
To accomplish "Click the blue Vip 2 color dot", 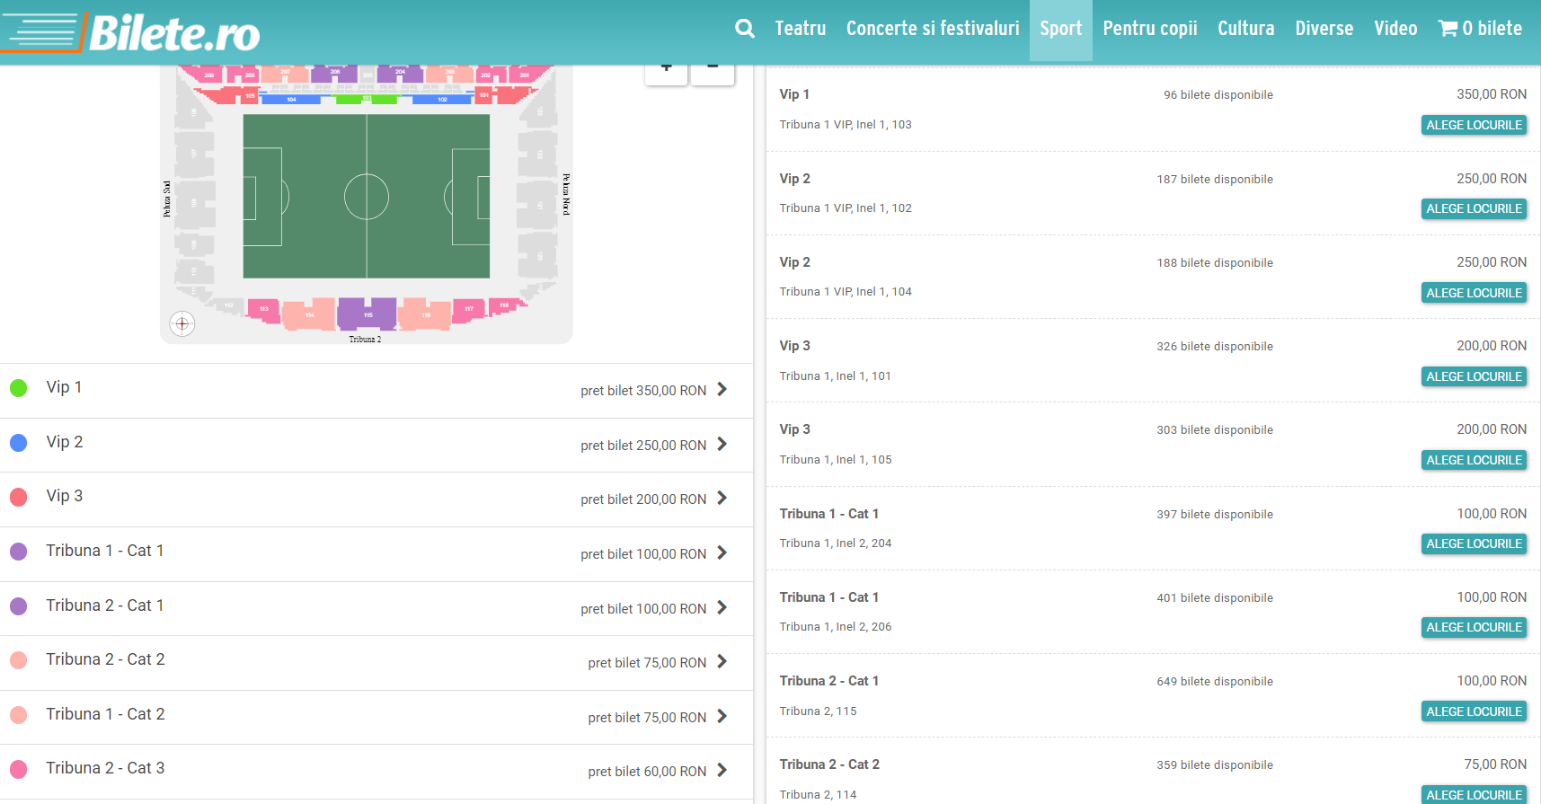I will (x=18, y=443).
